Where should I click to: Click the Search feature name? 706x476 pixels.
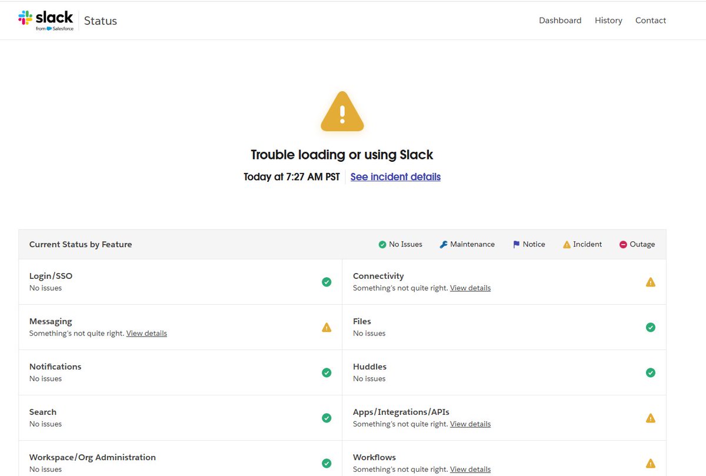pos(43,412)
